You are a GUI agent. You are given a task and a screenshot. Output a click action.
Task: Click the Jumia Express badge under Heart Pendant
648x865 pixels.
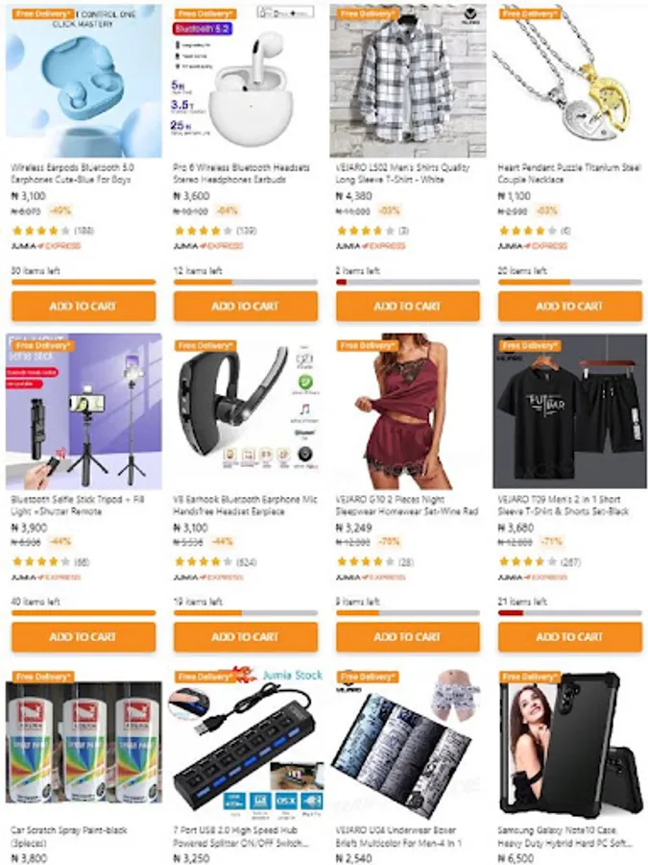[x=532, y=246]
